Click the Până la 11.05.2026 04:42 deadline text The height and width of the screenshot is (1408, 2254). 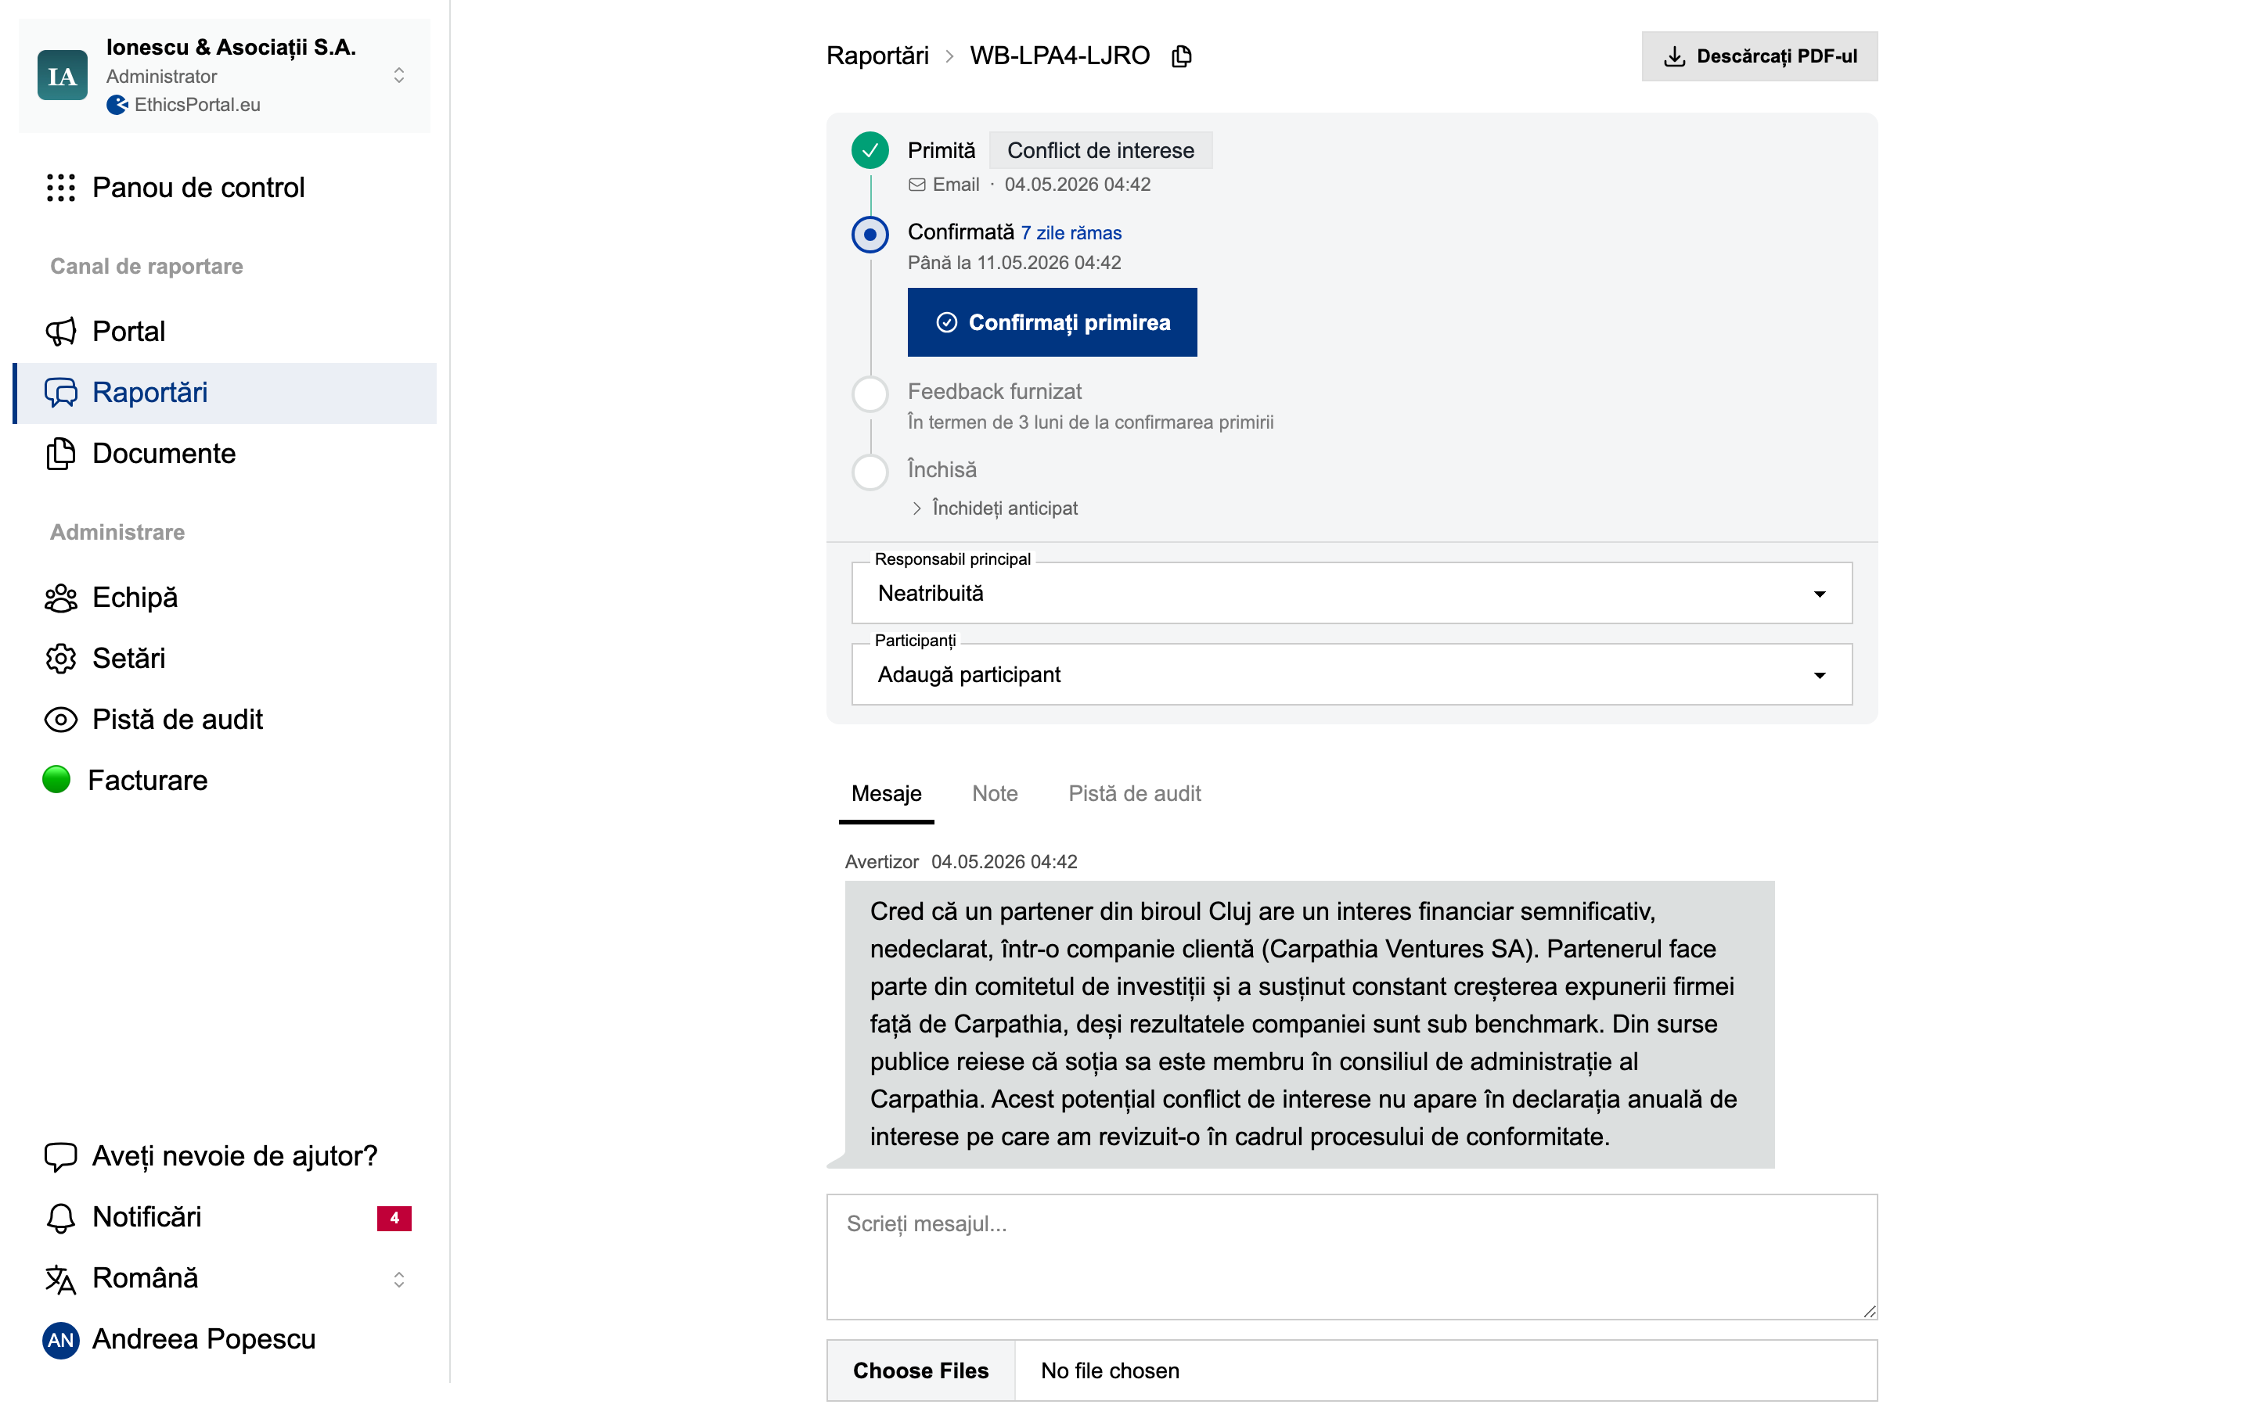(x=1014, y=263)
